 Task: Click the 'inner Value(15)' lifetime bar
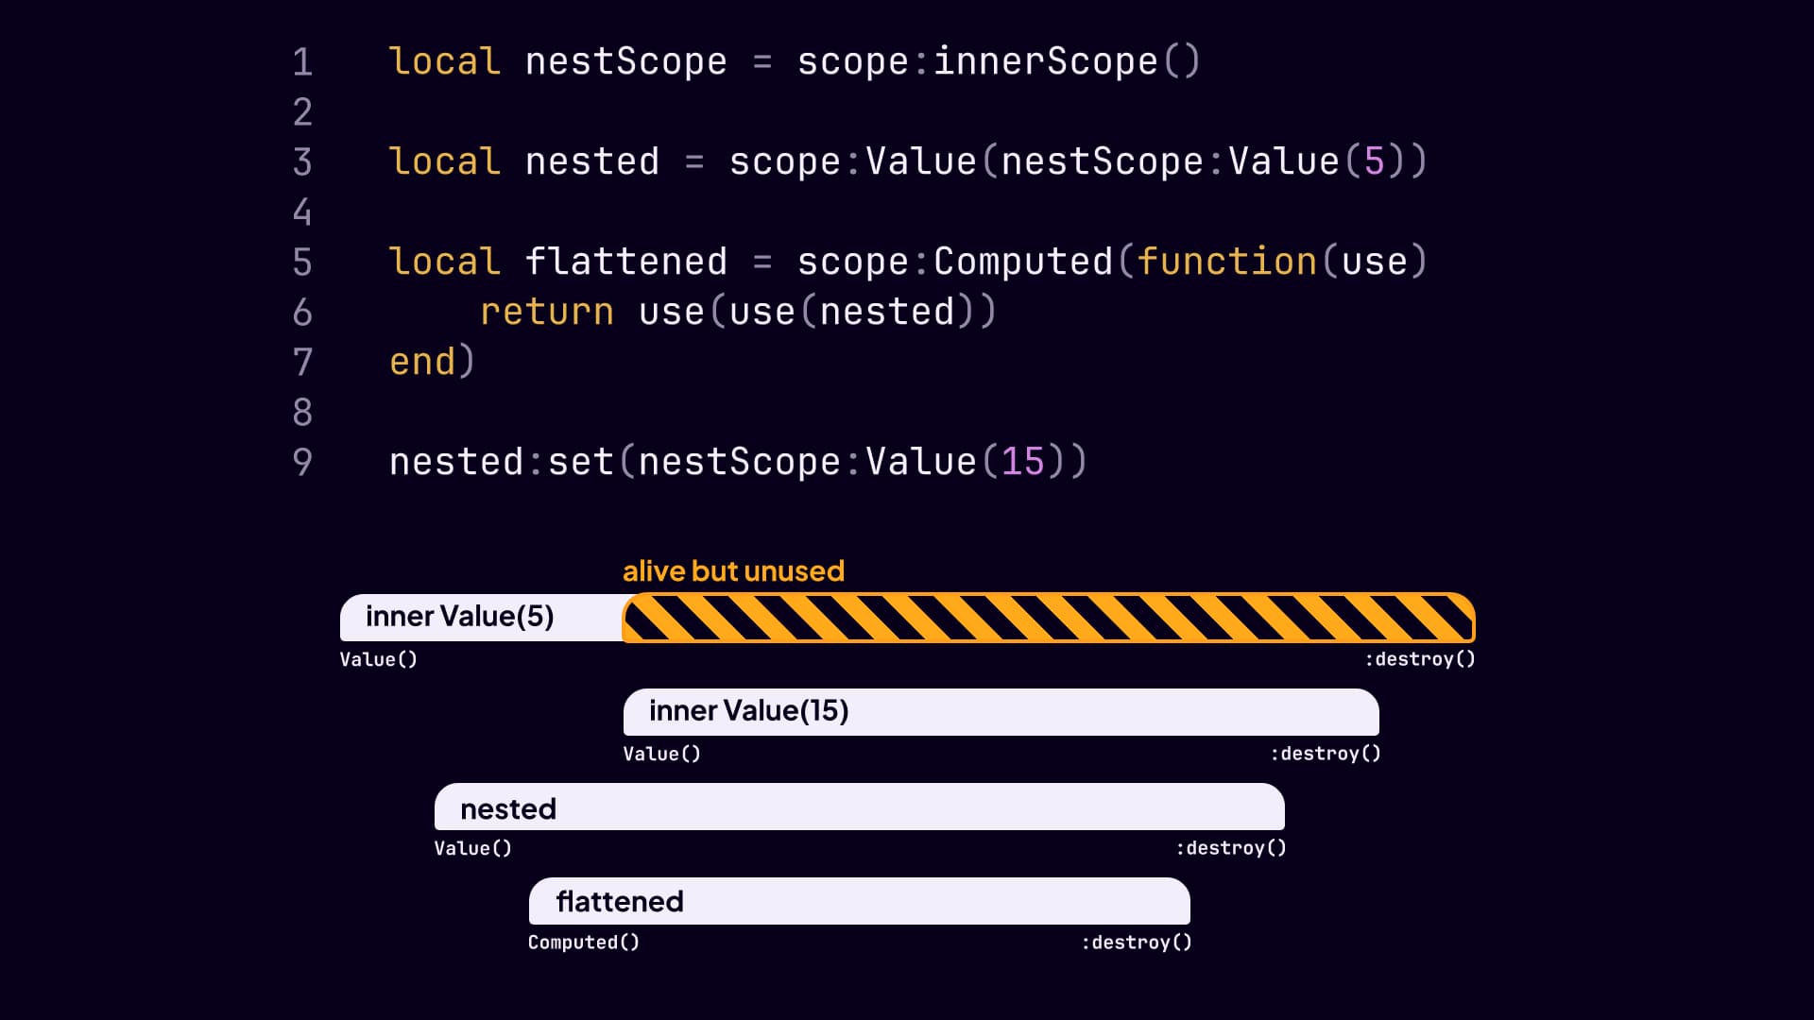pyautogui.click(x=1001, y=712)
